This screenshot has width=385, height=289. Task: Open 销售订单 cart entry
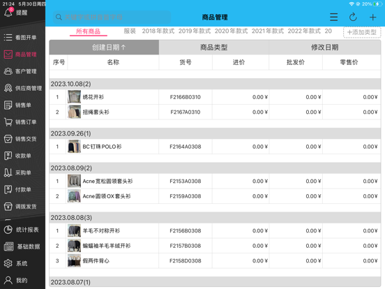[x=20, y=122]
